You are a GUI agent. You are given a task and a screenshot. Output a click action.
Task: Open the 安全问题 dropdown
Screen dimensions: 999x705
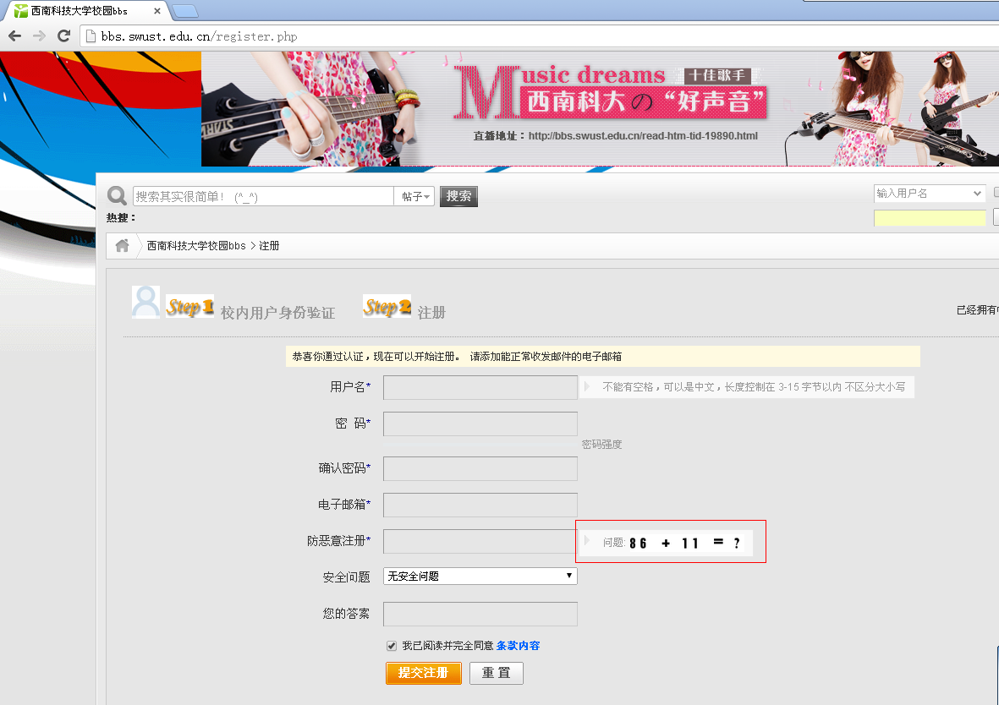(x=480, y=577)
